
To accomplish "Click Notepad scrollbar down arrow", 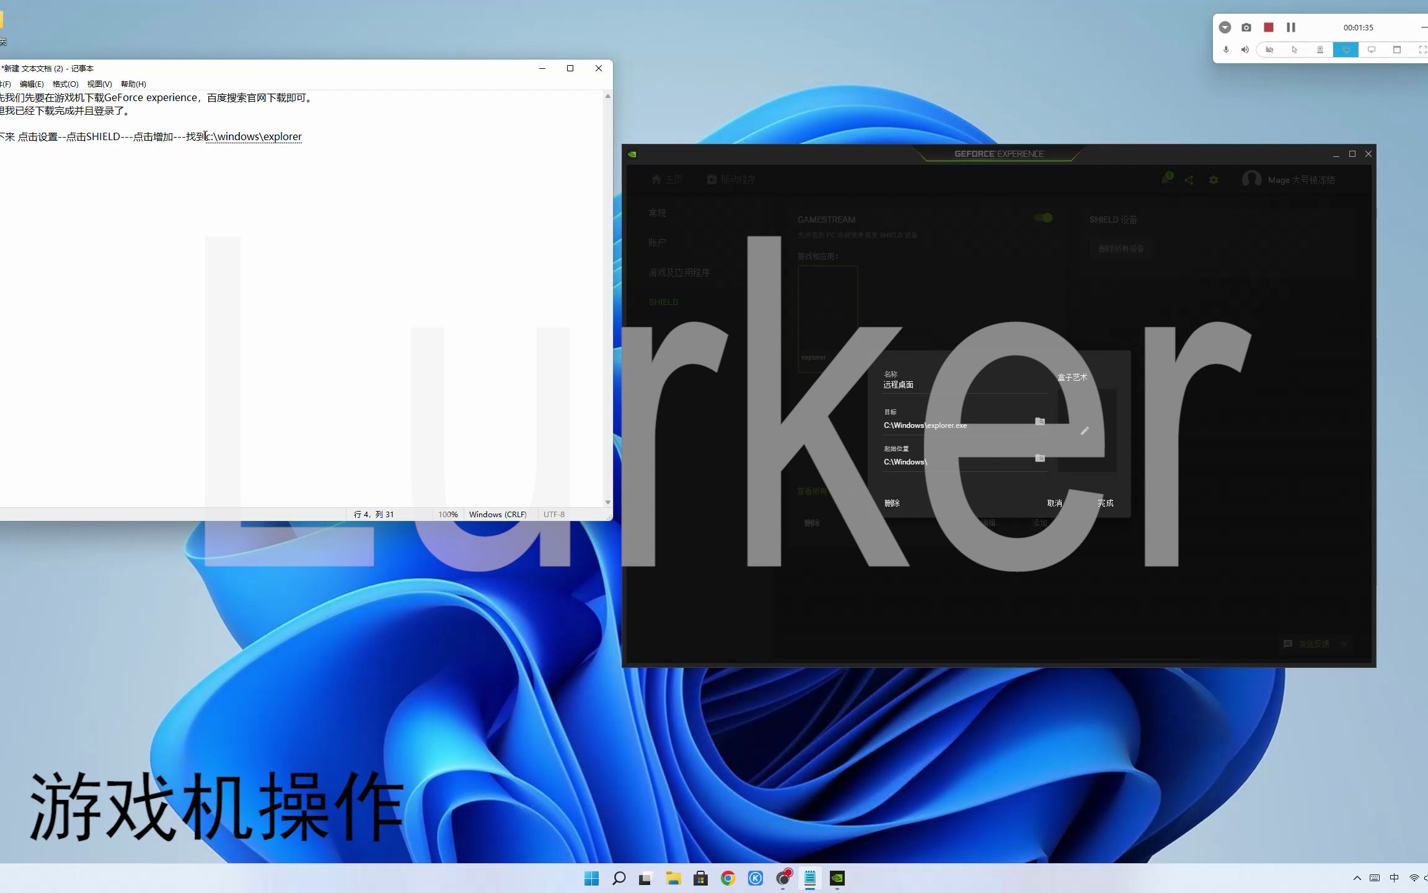I will tap(607, 502).
